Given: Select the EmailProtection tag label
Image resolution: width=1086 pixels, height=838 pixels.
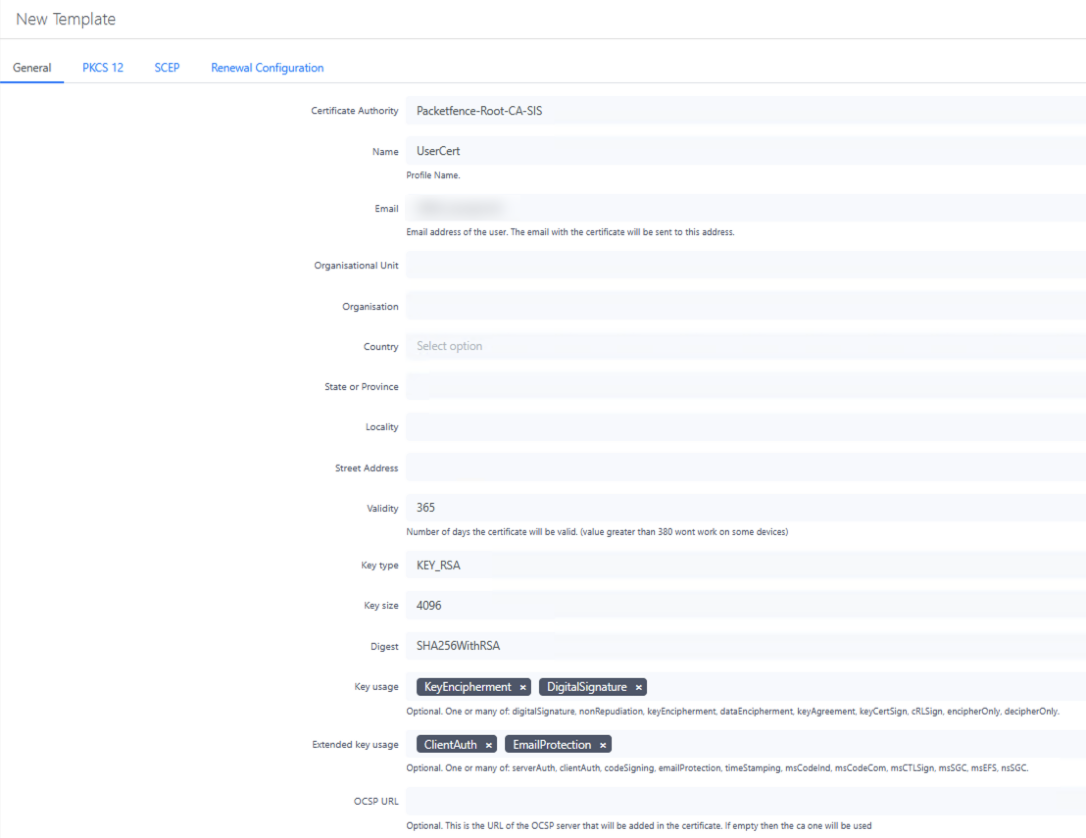Looking at the screenshot, I should coord(552,745).
